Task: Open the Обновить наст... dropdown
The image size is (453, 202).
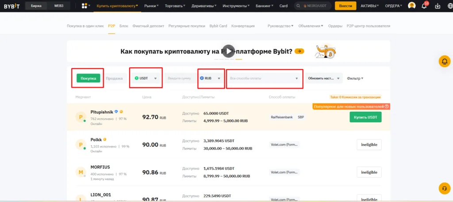Action: tap(324, 78)
